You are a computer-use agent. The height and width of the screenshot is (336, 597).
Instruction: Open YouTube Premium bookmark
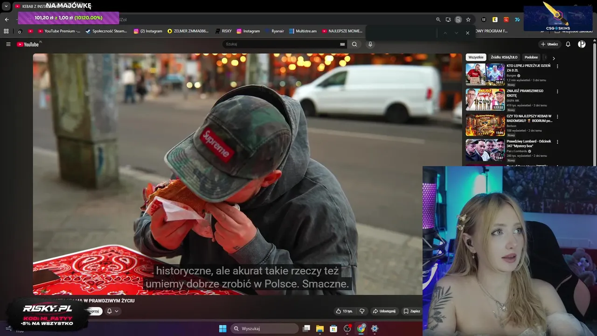click(x=59, y=31)
